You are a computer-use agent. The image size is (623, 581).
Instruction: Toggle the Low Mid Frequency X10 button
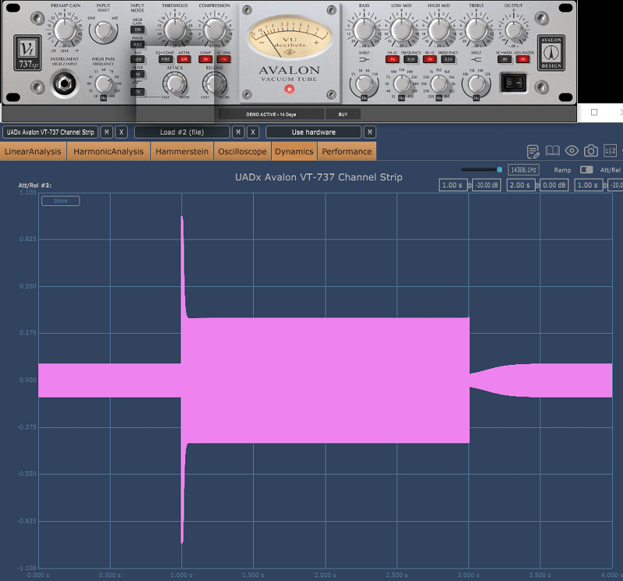click(x=410, y=60)
